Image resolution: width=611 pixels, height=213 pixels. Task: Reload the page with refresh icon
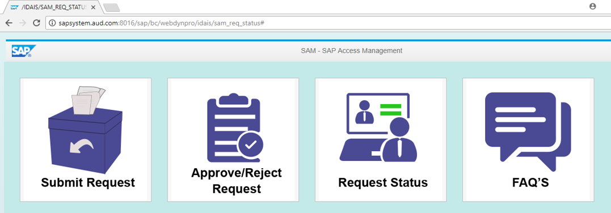(37, 23)
